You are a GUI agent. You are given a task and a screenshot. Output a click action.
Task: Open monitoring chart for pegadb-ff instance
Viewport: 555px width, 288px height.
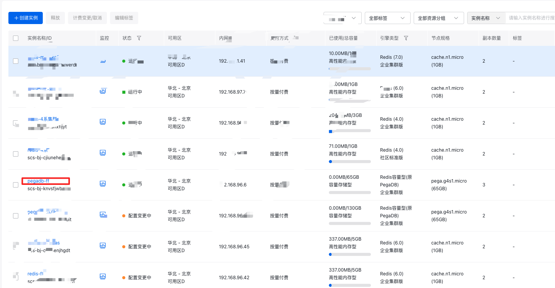tap(102, 184)
